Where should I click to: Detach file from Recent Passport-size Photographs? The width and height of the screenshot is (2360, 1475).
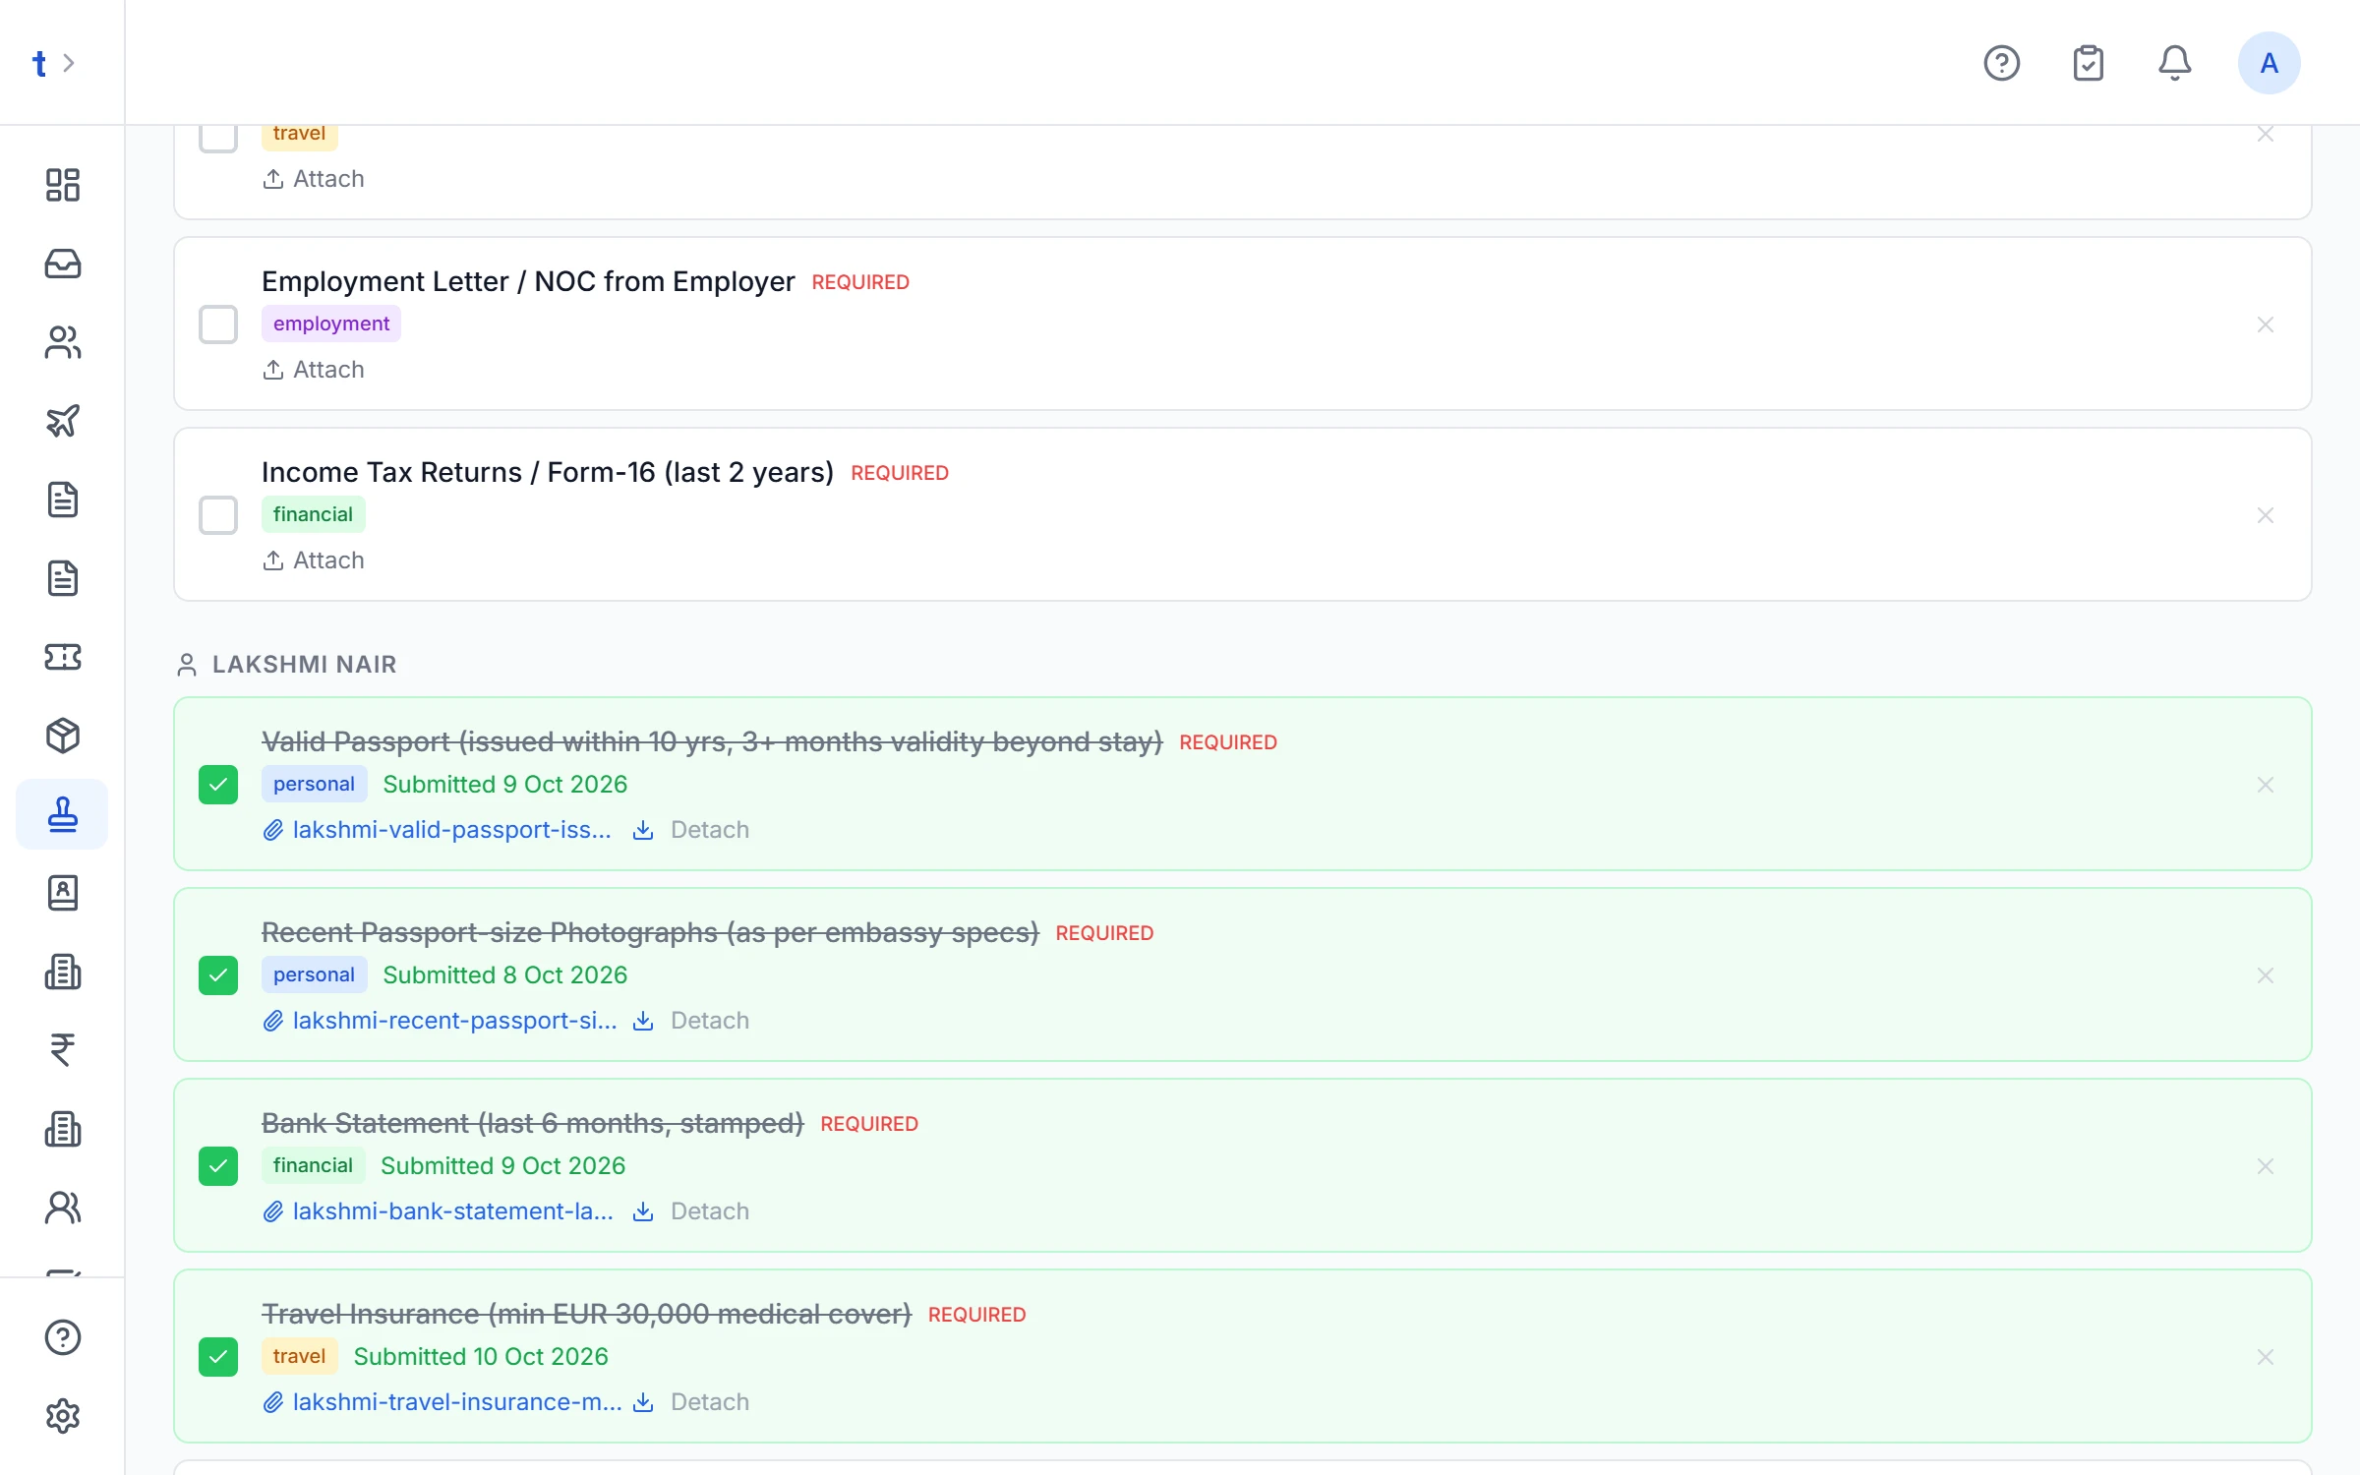(x=710, y=1021)
